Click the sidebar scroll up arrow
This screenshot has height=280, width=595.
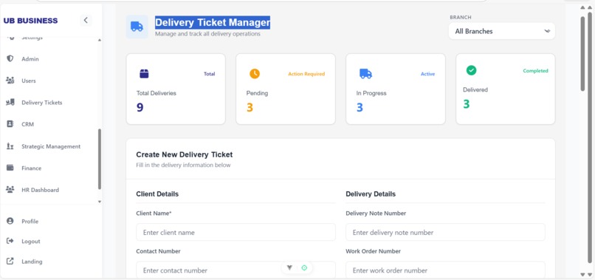tap(100, 40)
